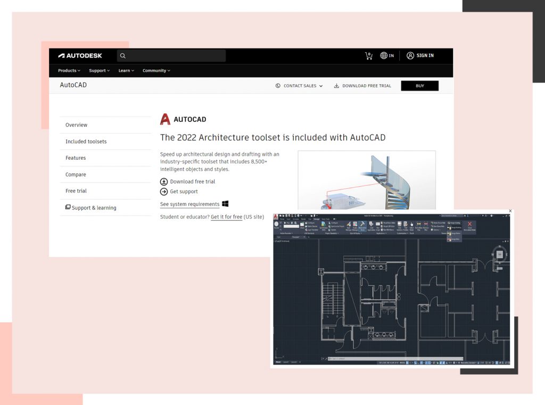Select Included toolsets in side navigation
This screenshot has height=405, width=545.
tap(105, 142)
